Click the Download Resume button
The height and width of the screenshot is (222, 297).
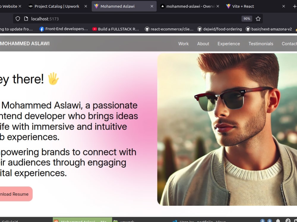point(16,194)
